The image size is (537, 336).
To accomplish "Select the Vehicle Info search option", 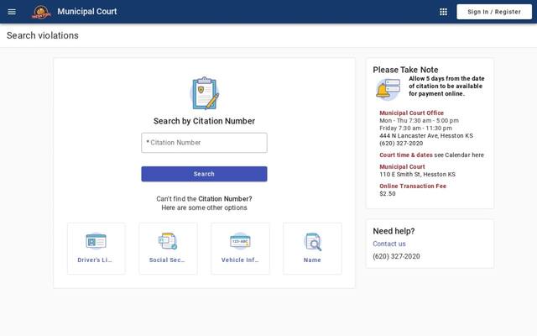I will coord(241,249).
